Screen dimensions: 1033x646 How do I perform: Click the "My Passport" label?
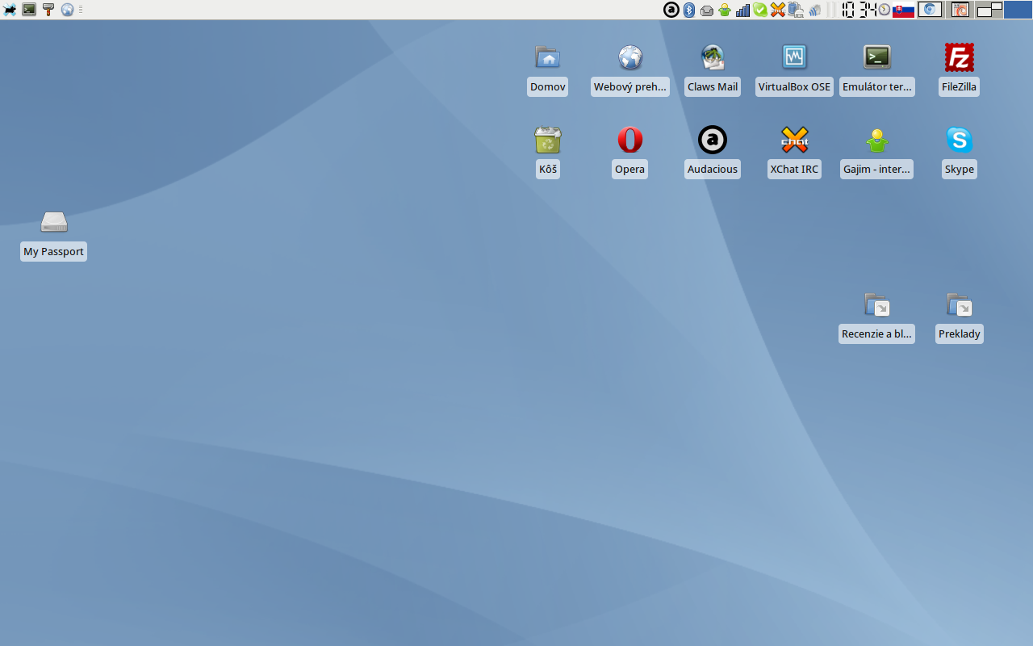coord(54,251)
